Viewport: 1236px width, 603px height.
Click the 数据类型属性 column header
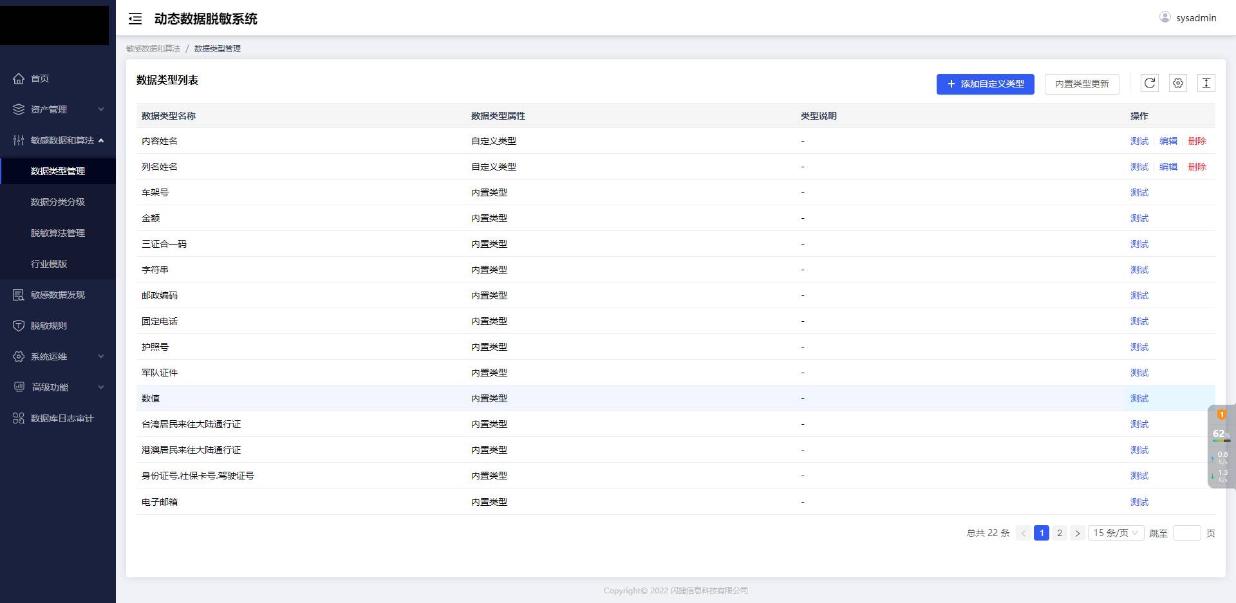point(498,116)
